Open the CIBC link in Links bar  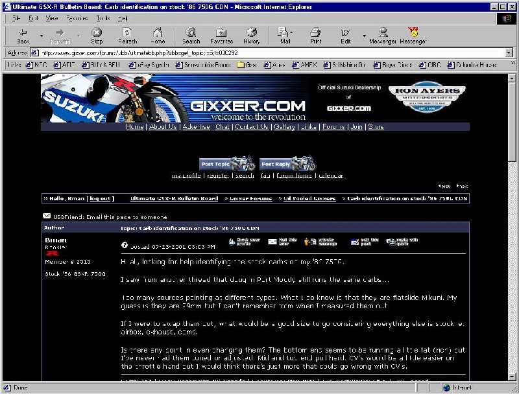coord(430,65)
